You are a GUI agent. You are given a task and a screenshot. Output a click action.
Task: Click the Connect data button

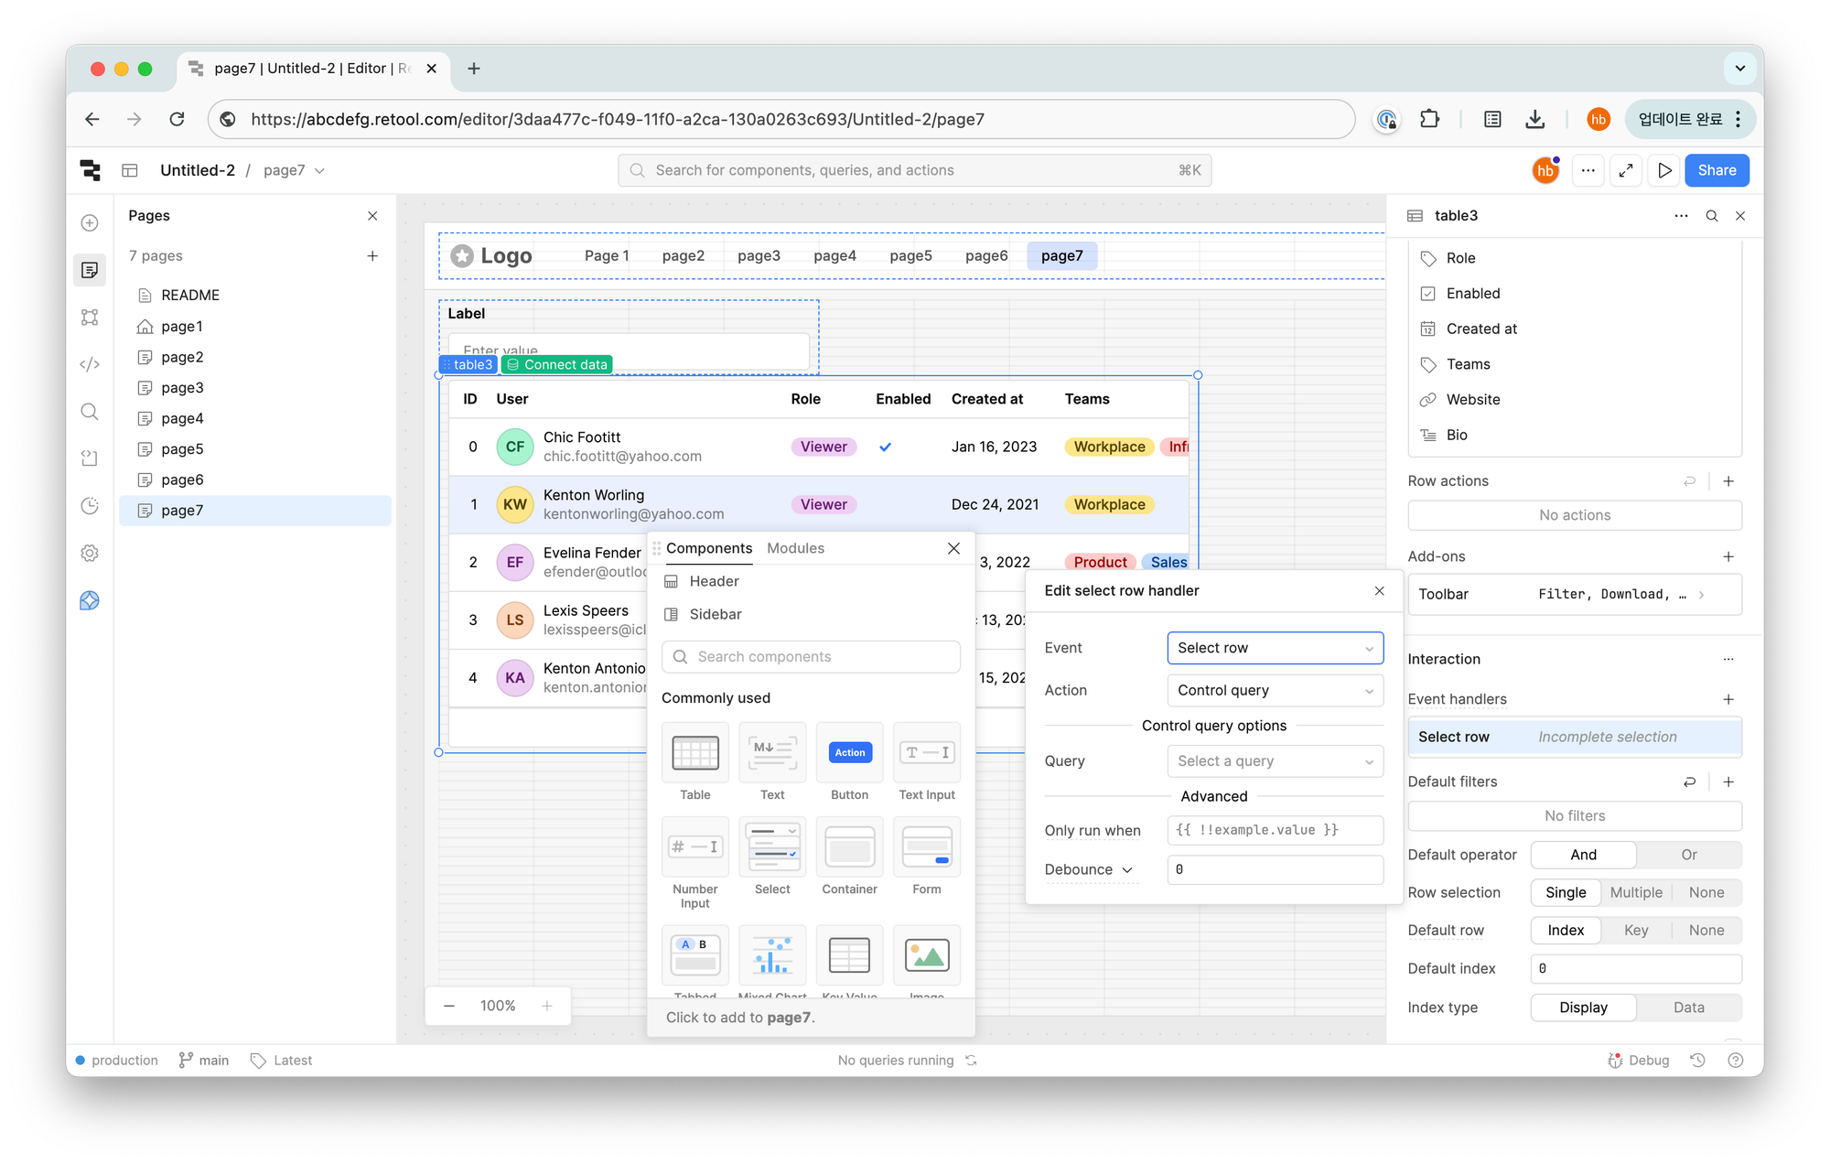tap(556, 364)
